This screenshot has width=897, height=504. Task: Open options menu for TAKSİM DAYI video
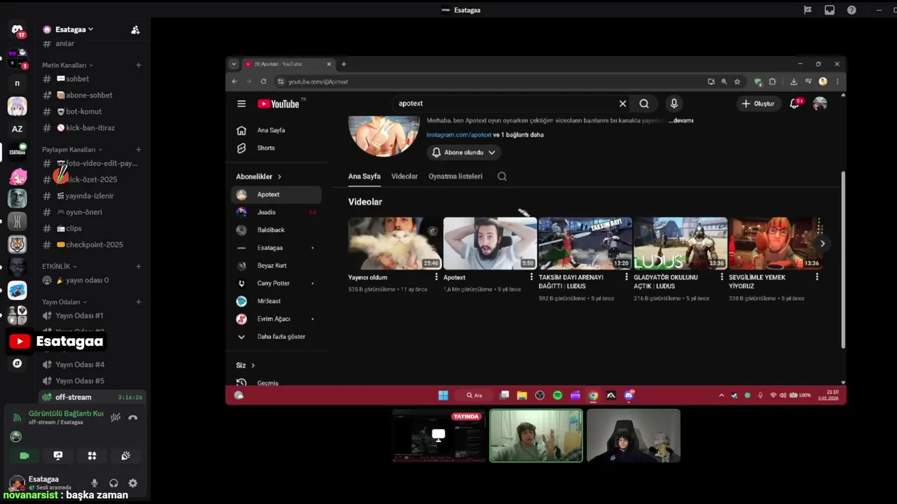(x=626, y=277)
